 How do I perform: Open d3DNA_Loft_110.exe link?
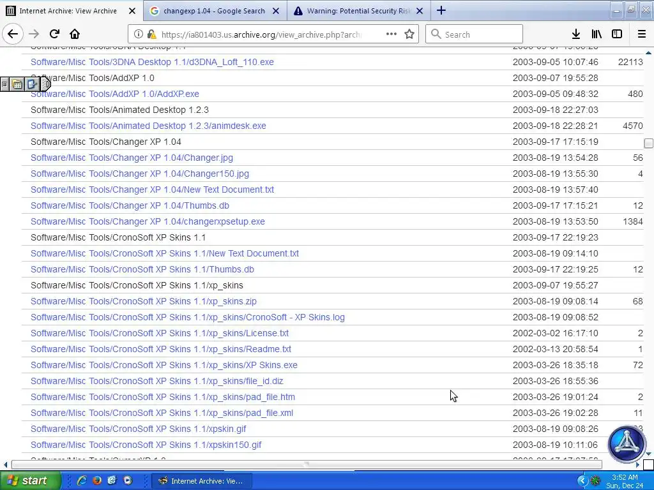pos(152,62)
